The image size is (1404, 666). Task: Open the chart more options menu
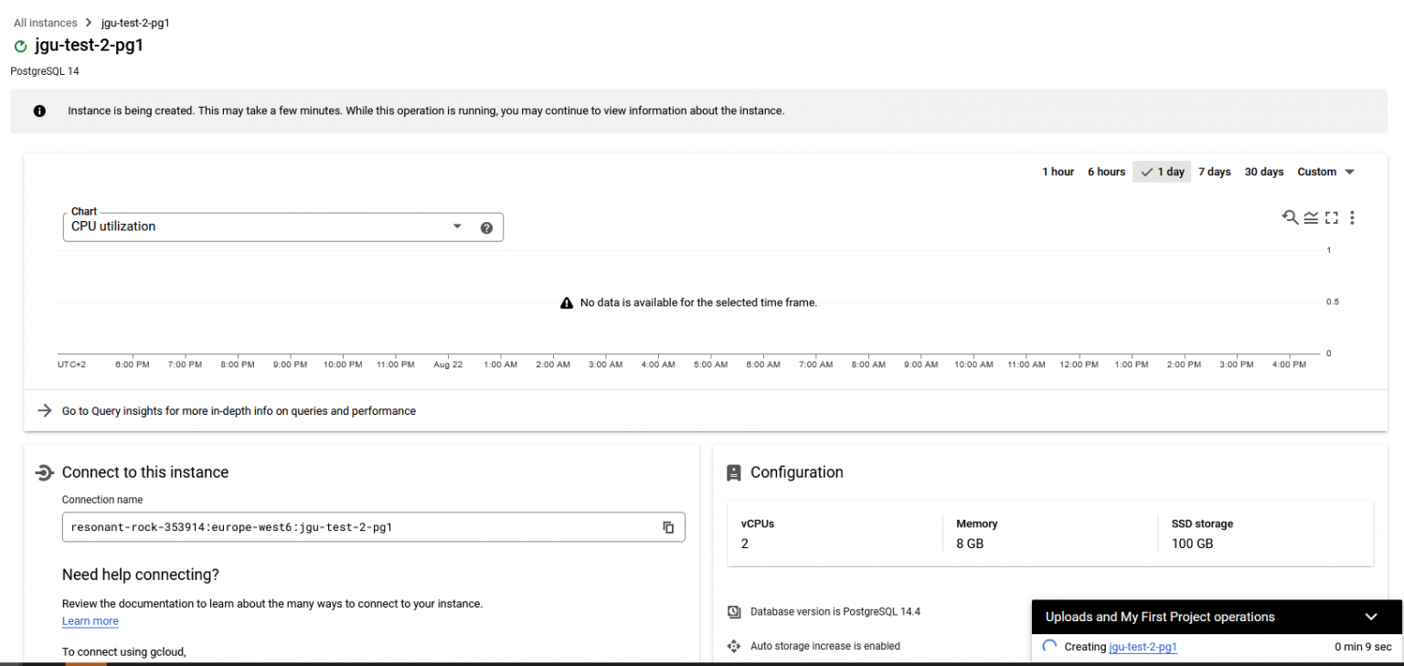point(1352,217)
